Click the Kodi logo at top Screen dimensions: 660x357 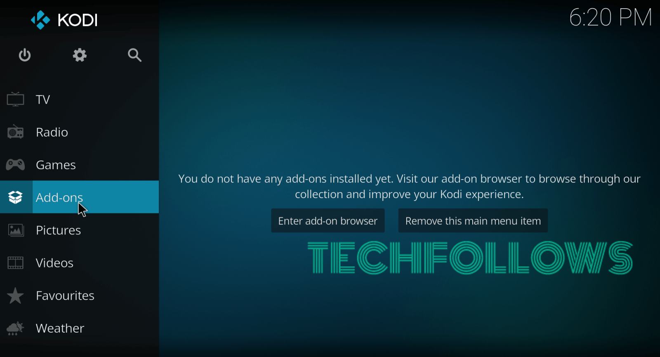click(64, 20)
